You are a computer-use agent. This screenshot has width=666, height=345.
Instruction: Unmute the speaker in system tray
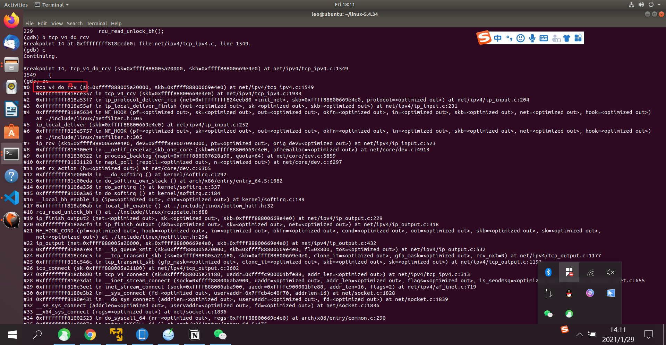pos(610,272)
